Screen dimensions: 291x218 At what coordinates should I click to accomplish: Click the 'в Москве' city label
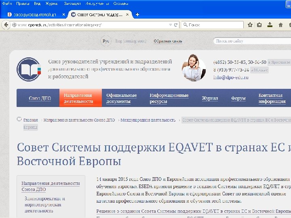(x=259, y=70)
